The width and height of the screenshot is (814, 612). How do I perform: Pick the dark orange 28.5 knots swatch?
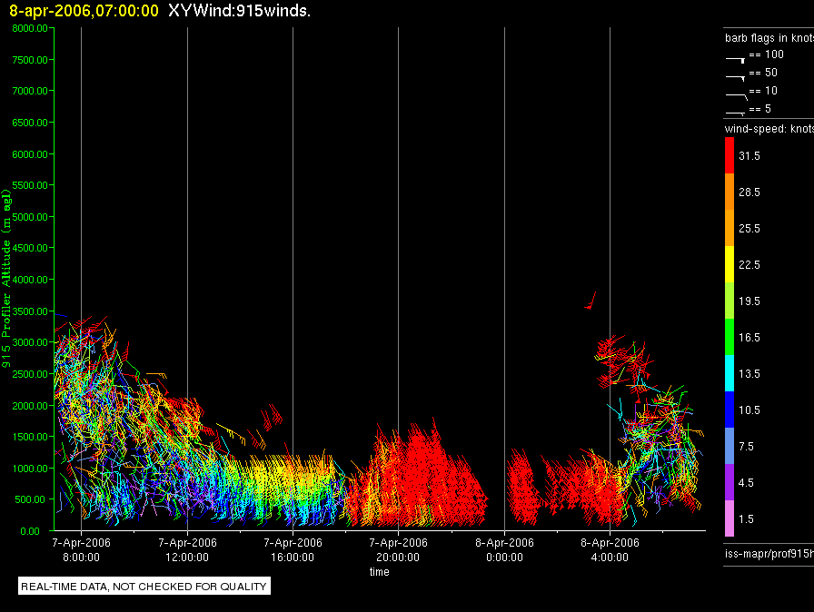coord(730,192)
